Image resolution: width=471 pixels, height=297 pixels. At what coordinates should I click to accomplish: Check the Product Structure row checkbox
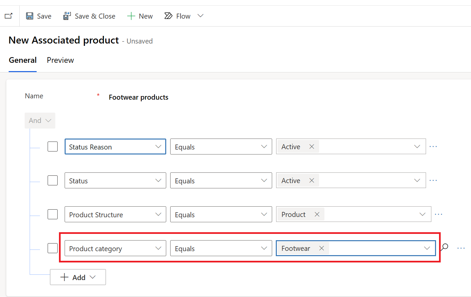(x=53, y=214)
